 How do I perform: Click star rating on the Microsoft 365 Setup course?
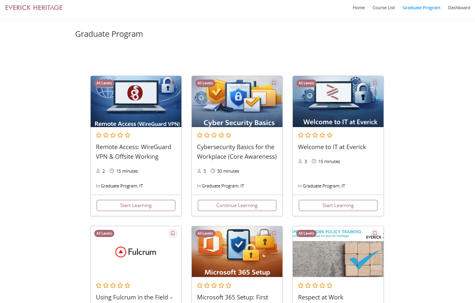coord(214,285)
